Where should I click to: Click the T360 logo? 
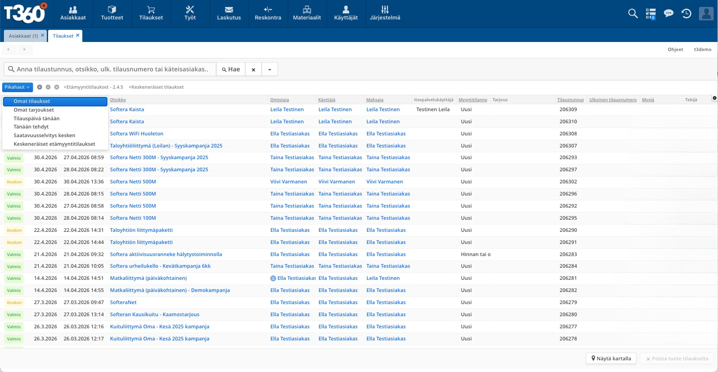(x=25, y=13)
